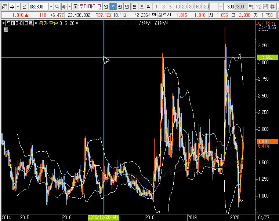Screen dimensions: 279x221
Task: Choose interval 120 button
Action: 205,7
